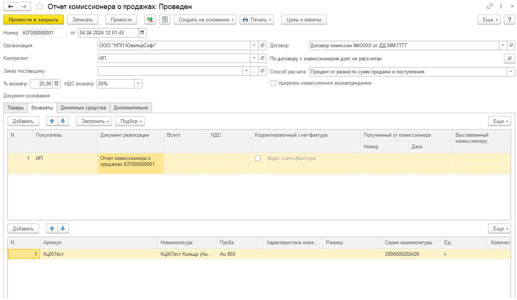517x300 pixels.
Task: Add document to favorites with star icon
Action: coord(39,7)
